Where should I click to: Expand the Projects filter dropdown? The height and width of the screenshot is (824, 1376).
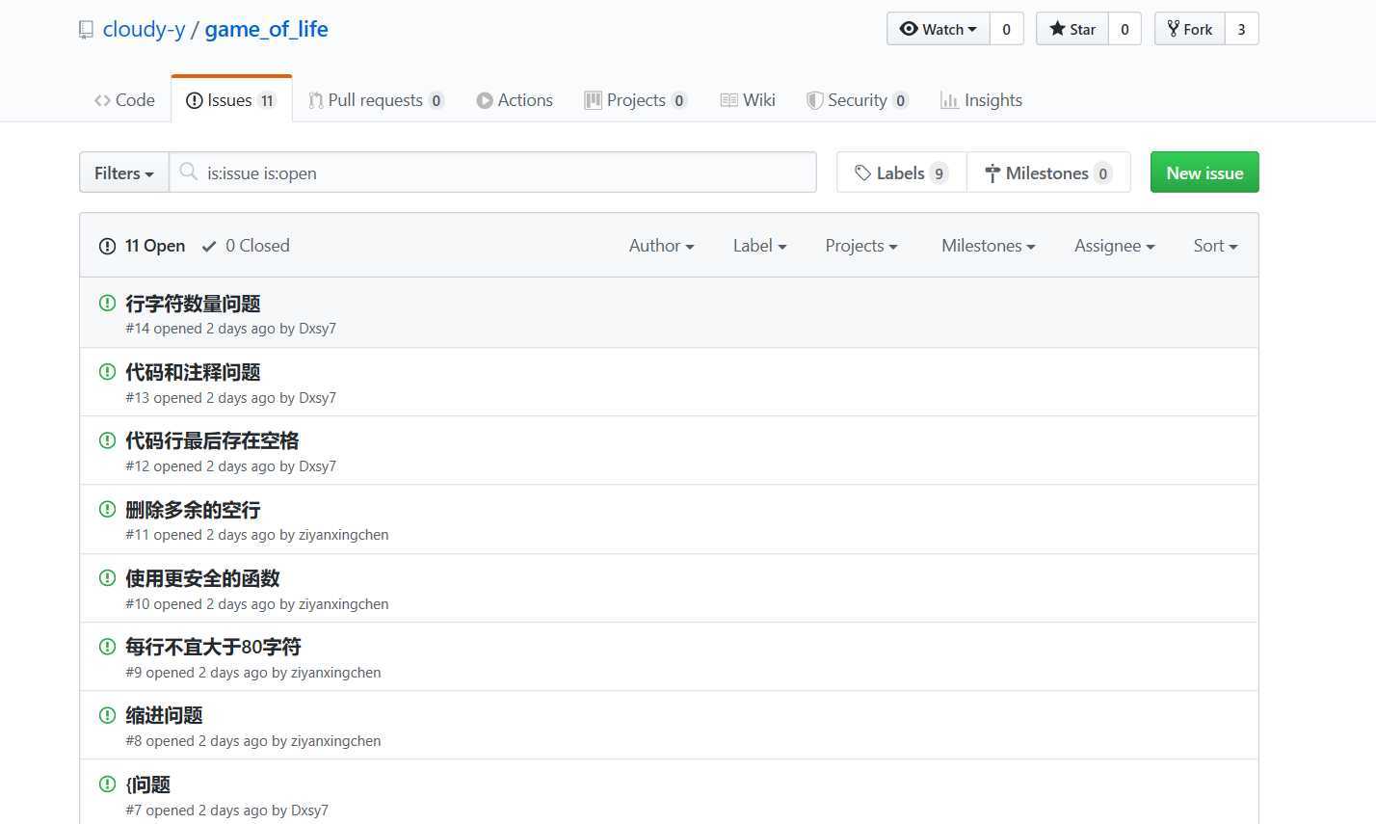861,246
